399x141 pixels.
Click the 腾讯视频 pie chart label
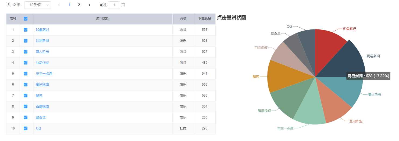tap(264, 111)
